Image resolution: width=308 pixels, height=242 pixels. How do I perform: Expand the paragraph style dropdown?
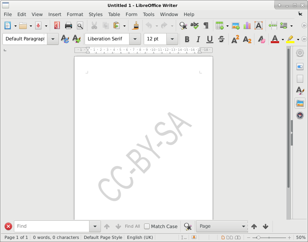point(53,39)
